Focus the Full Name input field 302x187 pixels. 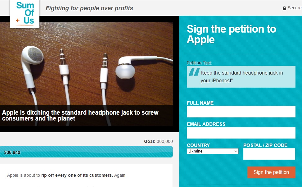click(x=241, y=112)
